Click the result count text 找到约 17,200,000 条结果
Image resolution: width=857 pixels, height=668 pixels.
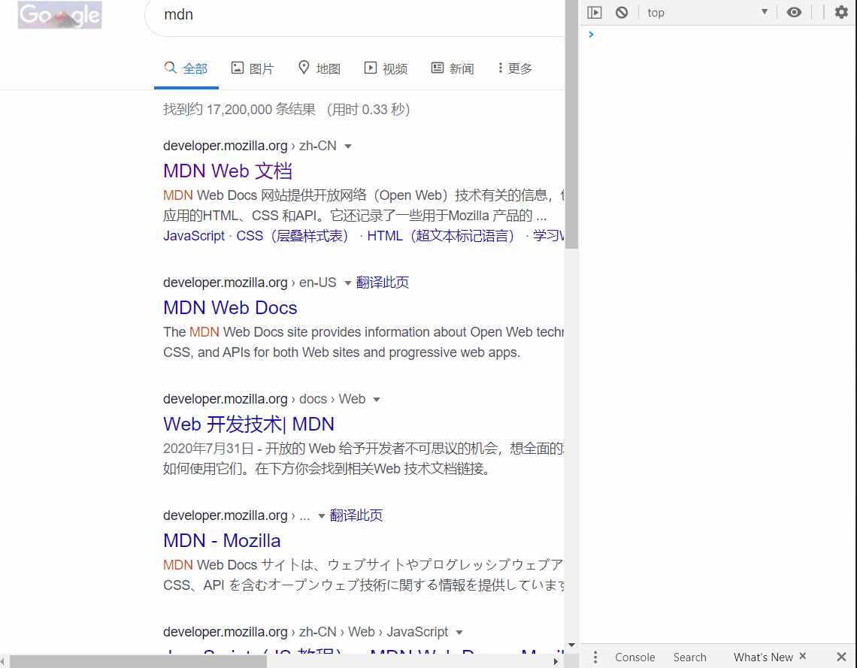click(x=239, y=109)
